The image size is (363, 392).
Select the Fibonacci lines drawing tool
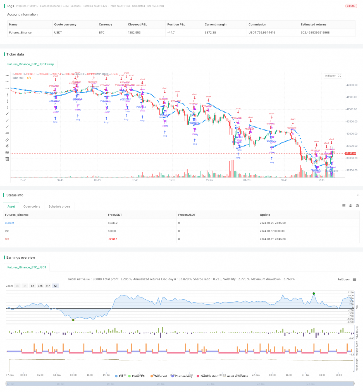7,152
